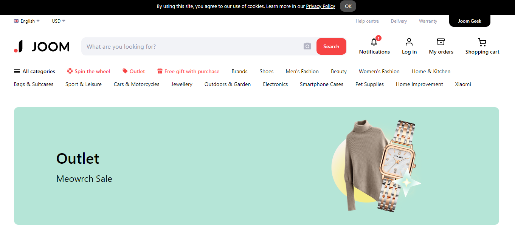This screenshot has height=235, width=515.
Task: Click the 'All categories' label
Action: (x=39, y=71)
